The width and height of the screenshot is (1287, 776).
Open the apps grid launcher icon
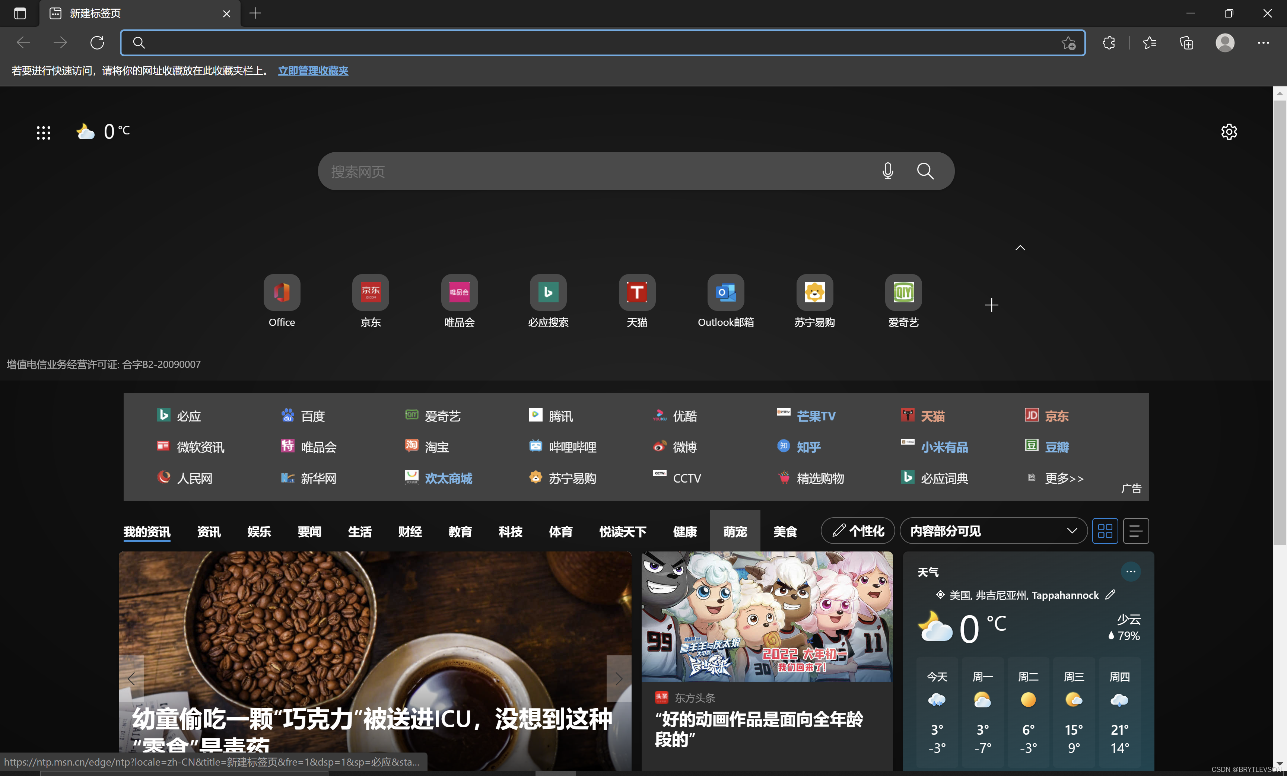[43, 133]
